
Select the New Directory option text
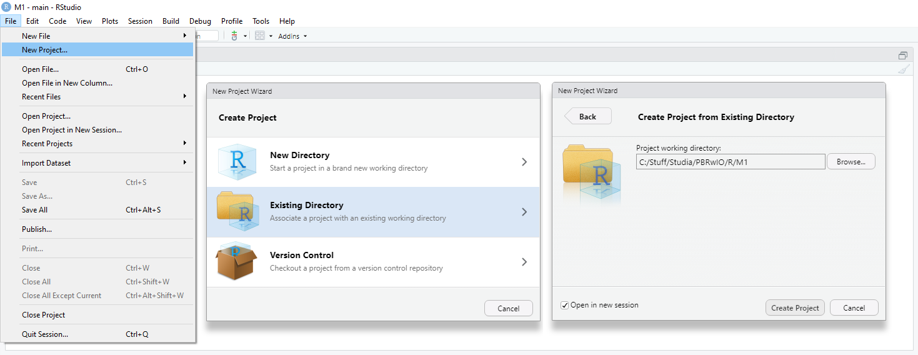point(299,155)
